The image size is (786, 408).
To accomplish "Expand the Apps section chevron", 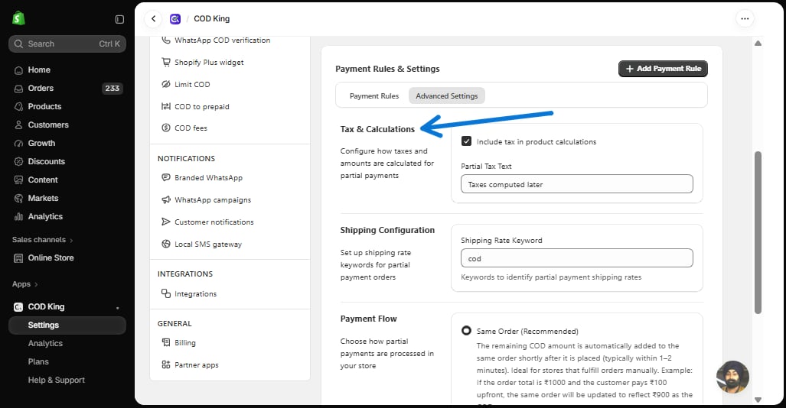I will tap(36, 284).
